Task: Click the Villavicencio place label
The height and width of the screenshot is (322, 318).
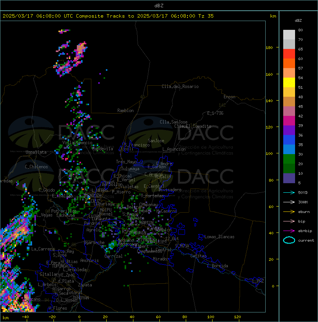Action: click(x=77, y=143)
